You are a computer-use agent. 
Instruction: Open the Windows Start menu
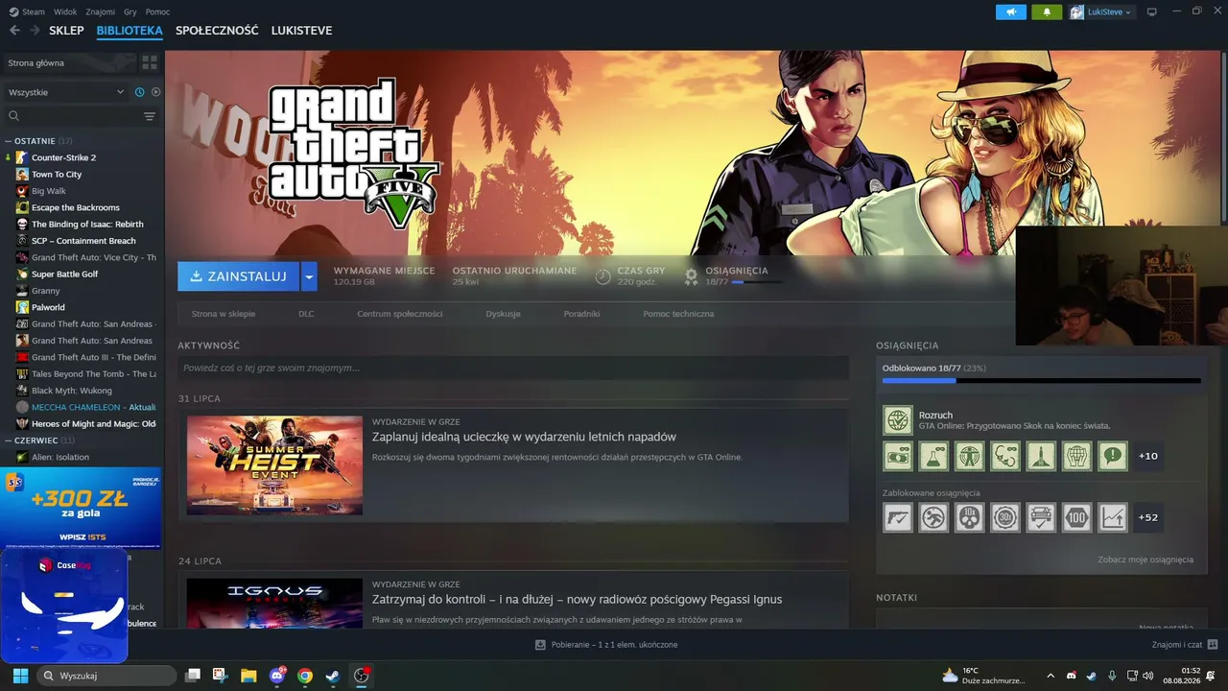point(20,676)
